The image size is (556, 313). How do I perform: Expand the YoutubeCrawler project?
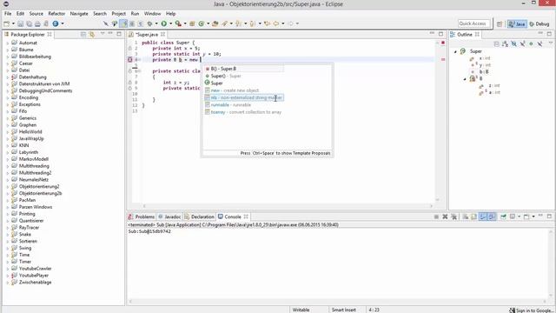click(8, 269)
